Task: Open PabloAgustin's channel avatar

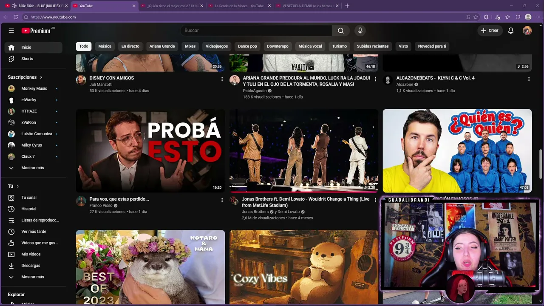Action: pos(235,80)
